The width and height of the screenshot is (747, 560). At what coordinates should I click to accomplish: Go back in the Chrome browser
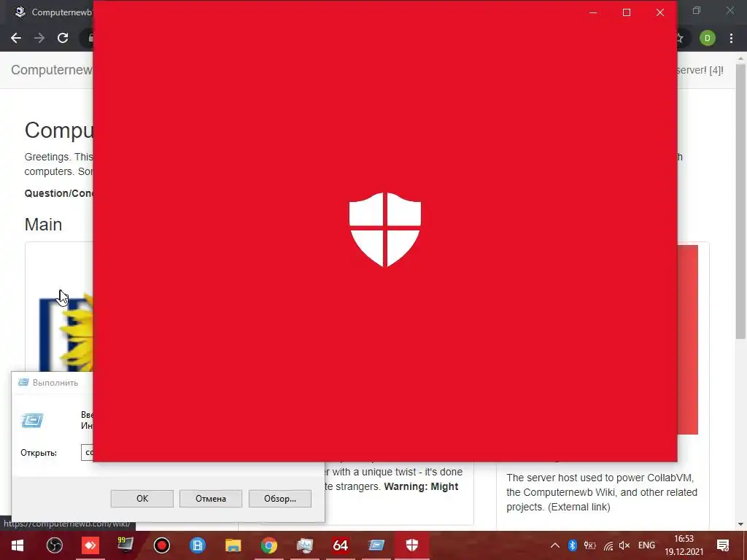coord(16,38)
